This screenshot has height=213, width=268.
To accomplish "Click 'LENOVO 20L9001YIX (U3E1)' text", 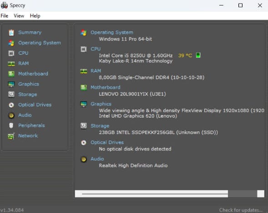I will click(x=132, y=94).
